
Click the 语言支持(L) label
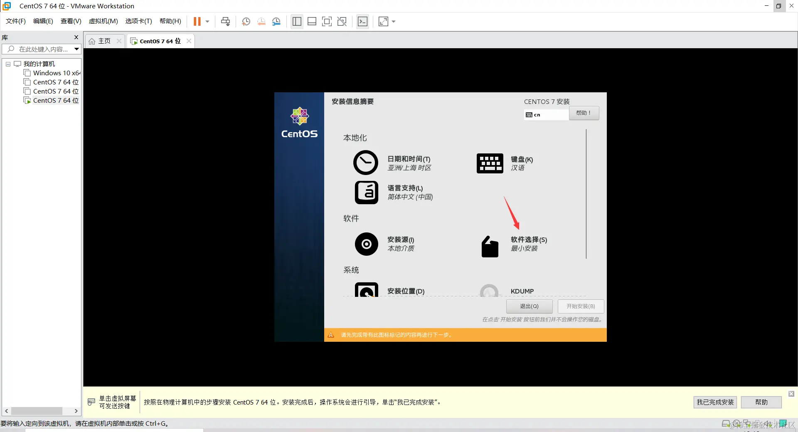(405, 188)
